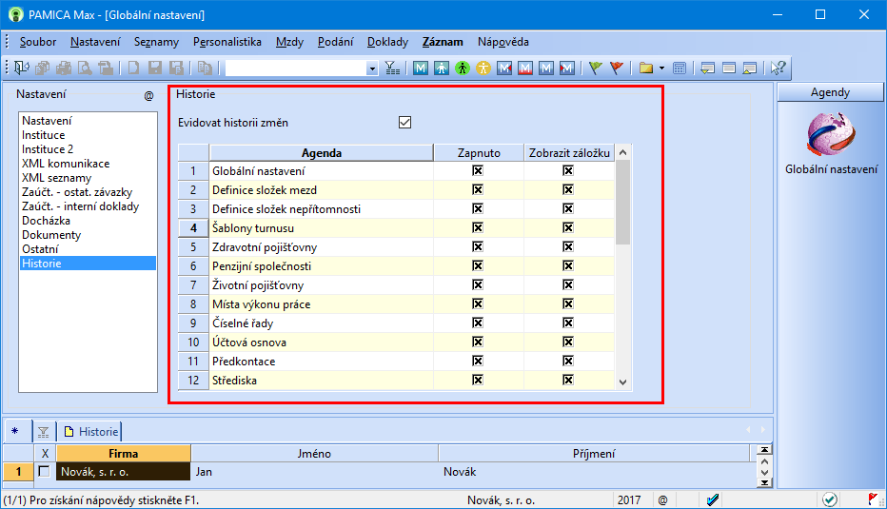Image resolution: width=887 pixels, height=509 pixels.
Task: Click the blue checkmark status bar icon
Action: point(713,499)
